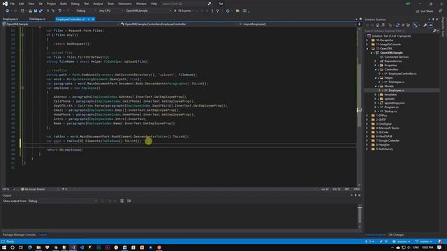Image resolution: width=447 pixels, height=251 pixels.
Task: Click the Solution Explorer Home icon
Action: 377,25
